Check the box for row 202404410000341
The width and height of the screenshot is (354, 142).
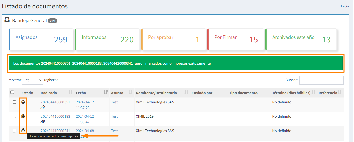pos(14,131)
